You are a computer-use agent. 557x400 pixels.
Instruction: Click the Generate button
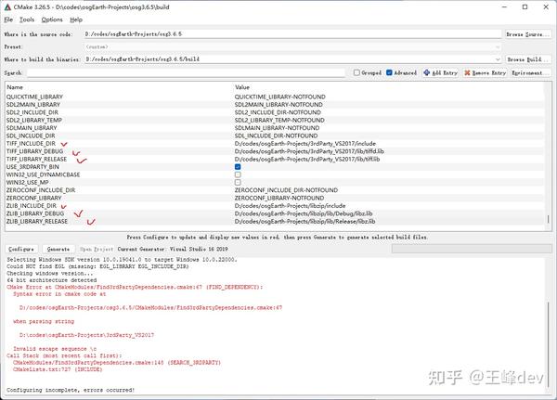click(x=58, y=249)
